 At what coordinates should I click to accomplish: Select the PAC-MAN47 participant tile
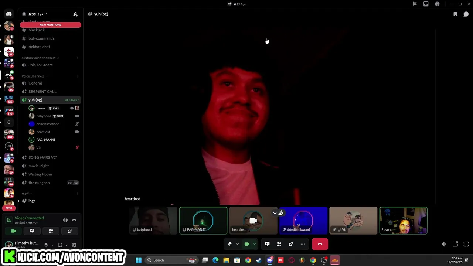tap(203, 221)
